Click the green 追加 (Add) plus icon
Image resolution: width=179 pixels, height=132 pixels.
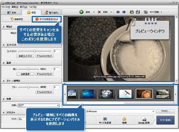tap(81, 12)
